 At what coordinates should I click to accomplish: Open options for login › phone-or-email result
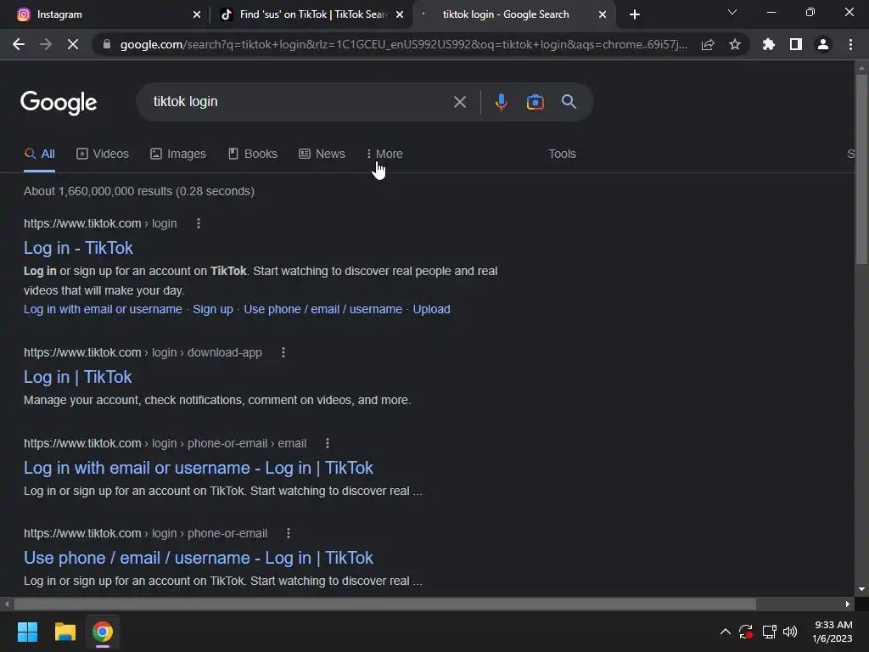[289, 533]
